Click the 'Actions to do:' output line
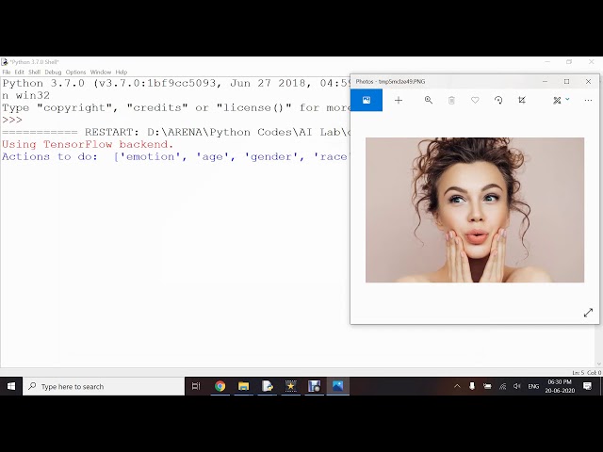The width and height of the screenshot is (603, 452). point(175,157)
